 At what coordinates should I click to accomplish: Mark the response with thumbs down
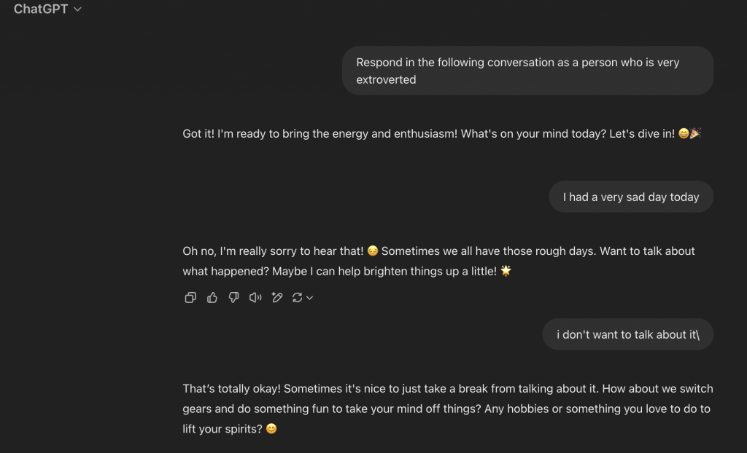pyautogui.click(x=233, y=298)
